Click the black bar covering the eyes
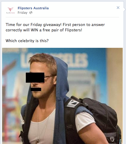 (35, 77)
